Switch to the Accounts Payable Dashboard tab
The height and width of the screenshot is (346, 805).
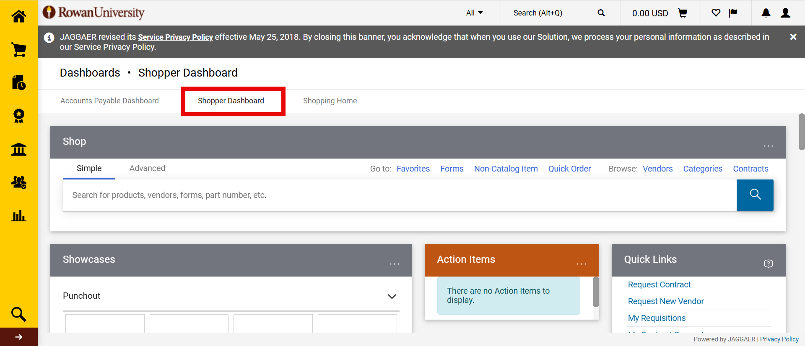point(109,101)
